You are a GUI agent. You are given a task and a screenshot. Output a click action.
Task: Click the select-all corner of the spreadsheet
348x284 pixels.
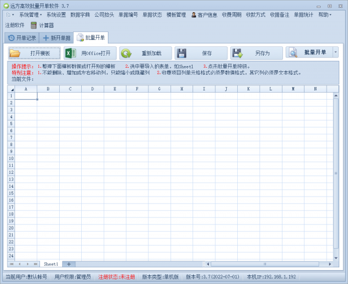coord(11,89)
